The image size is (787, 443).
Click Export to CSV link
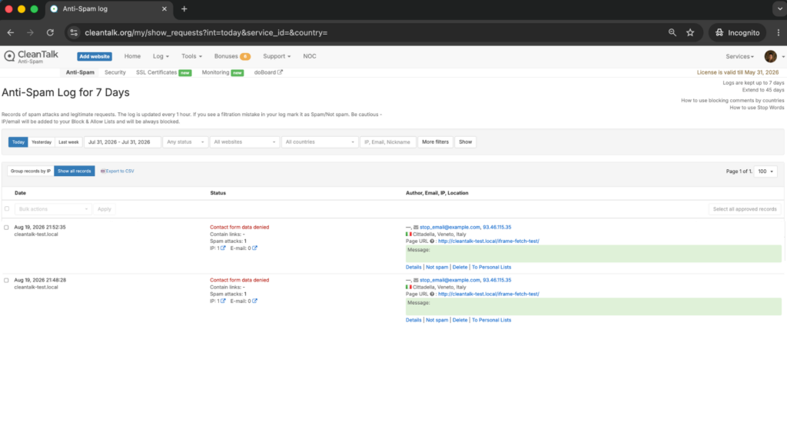[x=118, y=172]
